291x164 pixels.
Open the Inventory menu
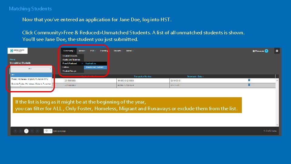[105, 51]
